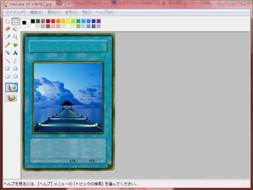The width and height of the screenshot is (253, 190).
Task: Pick the black color swatch
Action: pyautogui.click(x=33, y=21)
